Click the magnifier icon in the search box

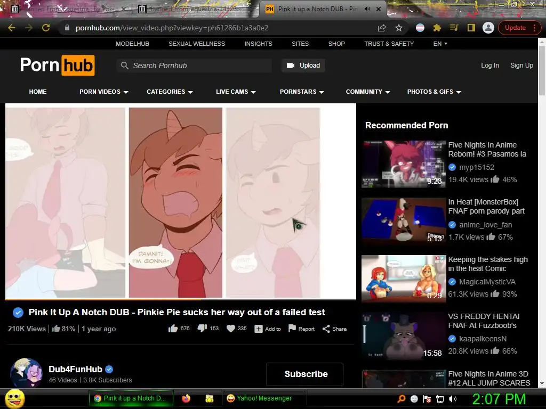pos(124,66)
